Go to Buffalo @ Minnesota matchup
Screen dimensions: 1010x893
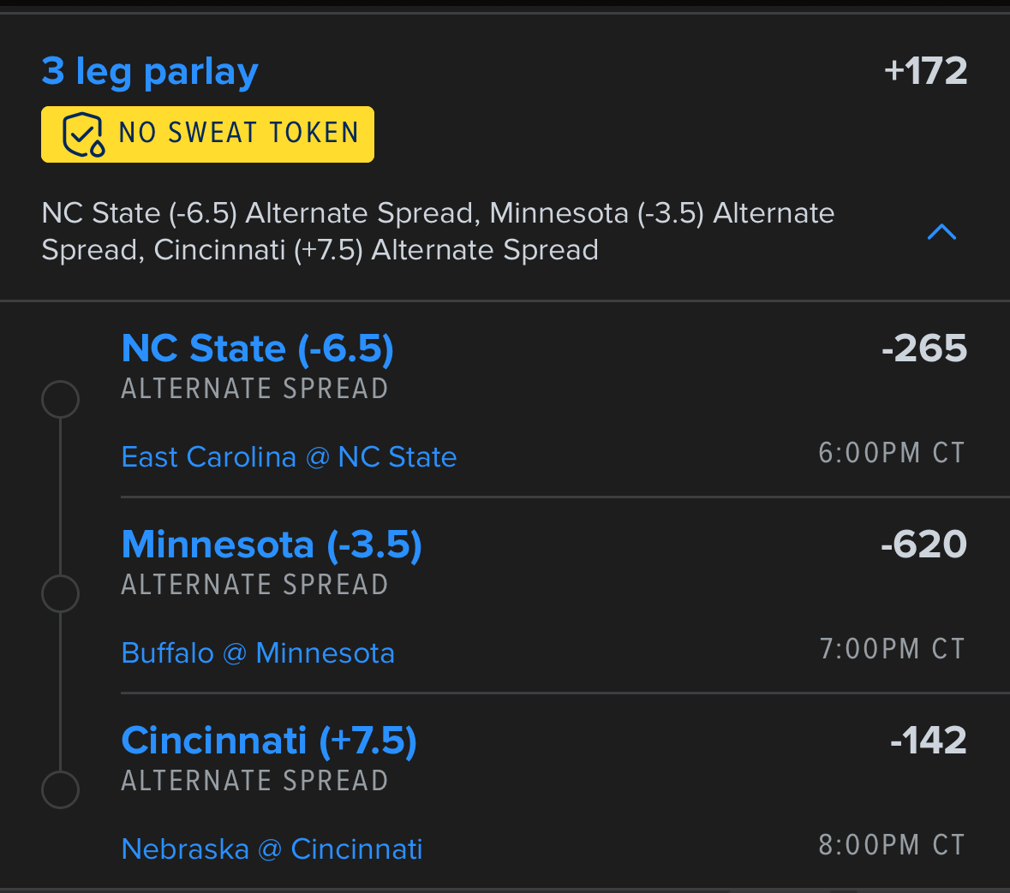pyautogui.click(x=258, y=653)
